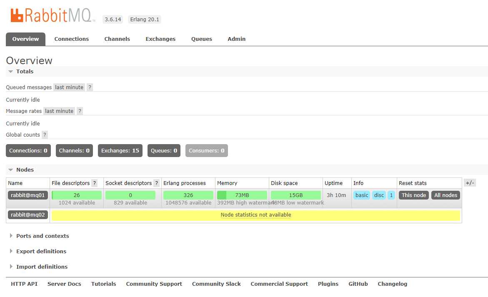The image size is (488, 297).
Task: Click the 1048576 available text
Action: (188, 203)
